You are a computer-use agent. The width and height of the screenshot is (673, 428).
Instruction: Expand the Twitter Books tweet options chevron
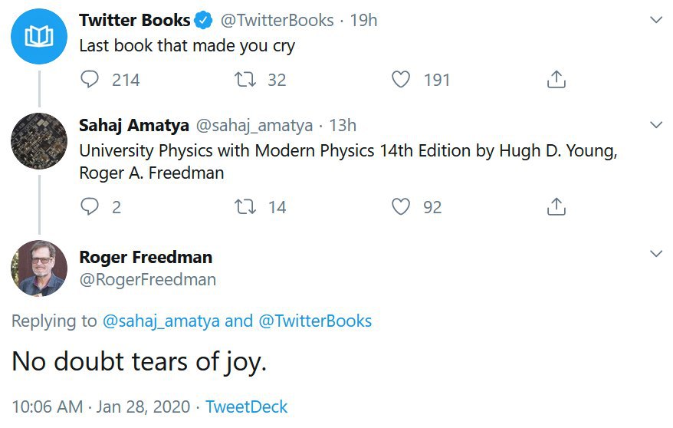(x=656, y=20)
